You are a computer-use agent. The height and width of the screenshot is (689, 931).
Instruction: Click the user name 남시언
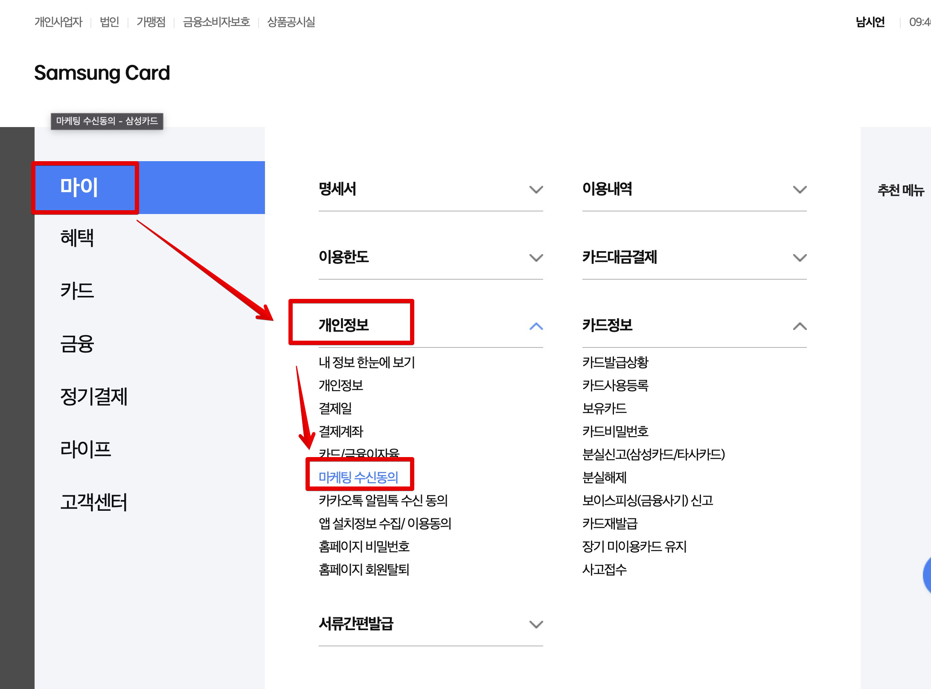pyautogui.click(x=870, y=22)
